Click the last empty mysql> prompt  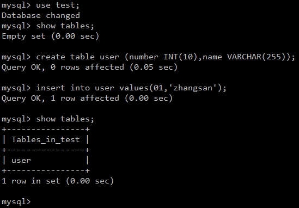[16, 201]
